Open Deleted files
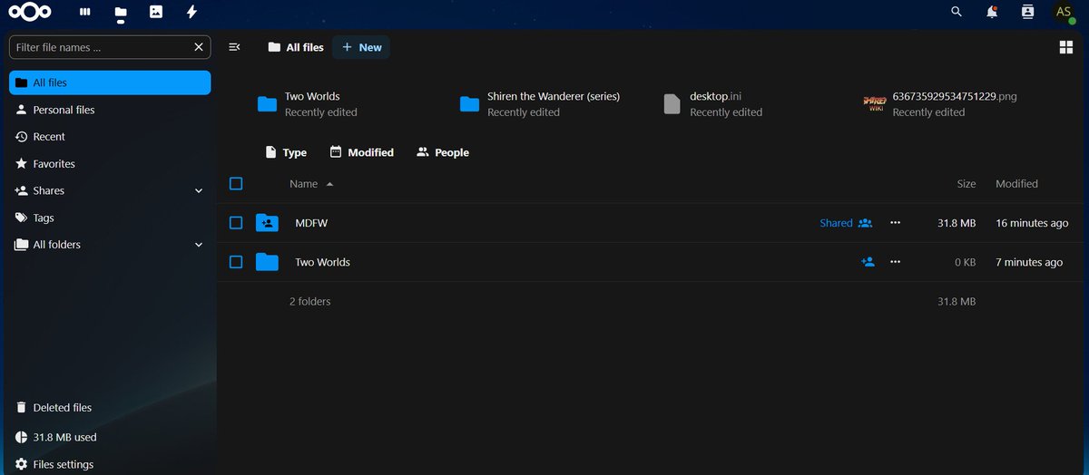 pyautogui.click(x=110, y=408)
